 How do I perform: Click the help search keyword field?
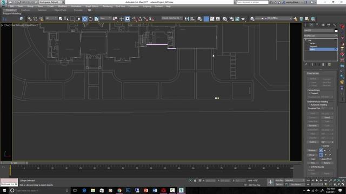[x=252, y=2]
